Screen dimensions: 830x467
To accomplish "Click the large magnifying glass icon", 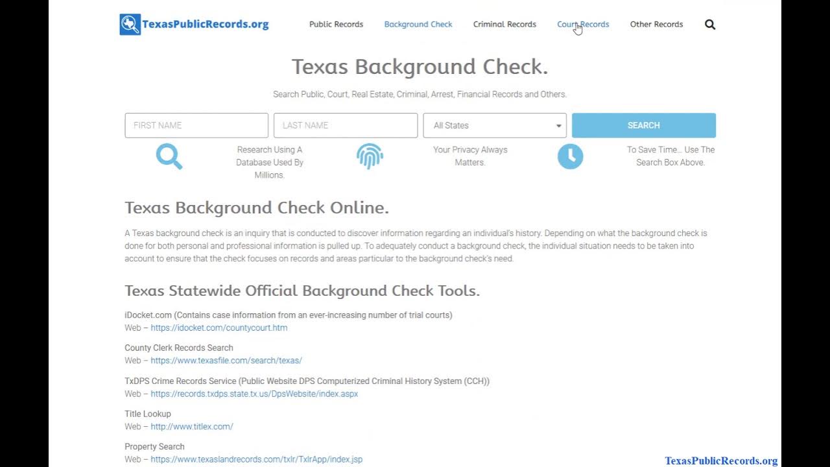I will [169, 157].
